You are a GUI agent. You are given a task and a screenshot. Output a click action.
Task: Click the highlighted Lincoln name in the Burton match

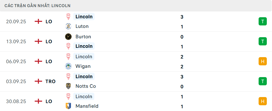84,46
